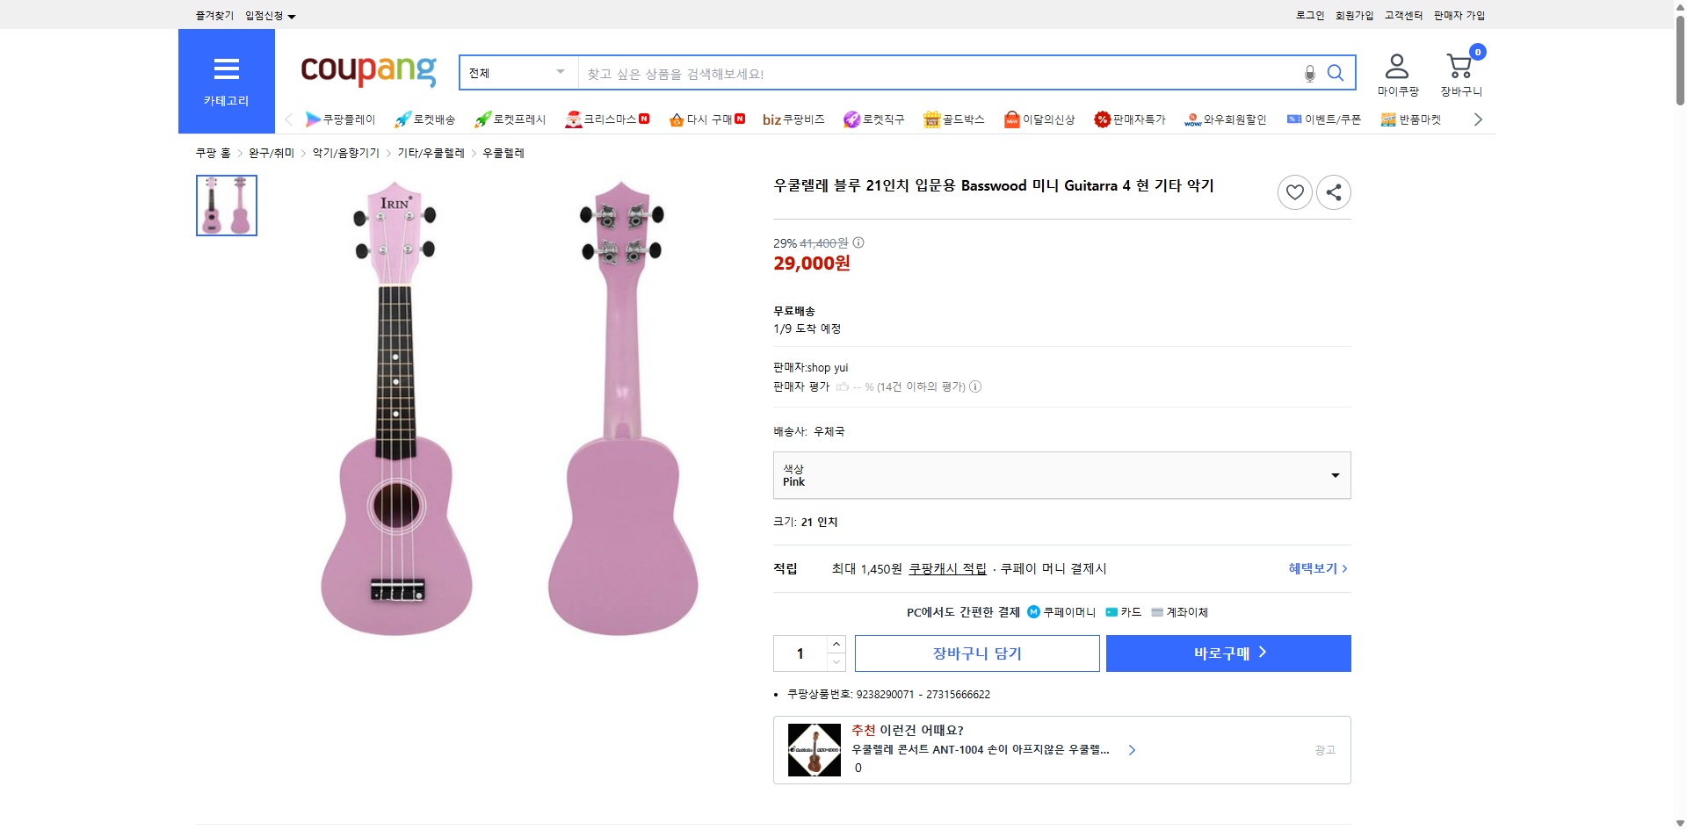Click the voice search microphone icon
1687x830 pixels.
click(1309, 74)
